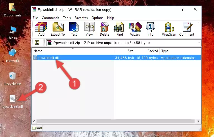This screenshot has width=214, height=137.
Task: Launch the Wizard tool
Action: coord(135,29)
